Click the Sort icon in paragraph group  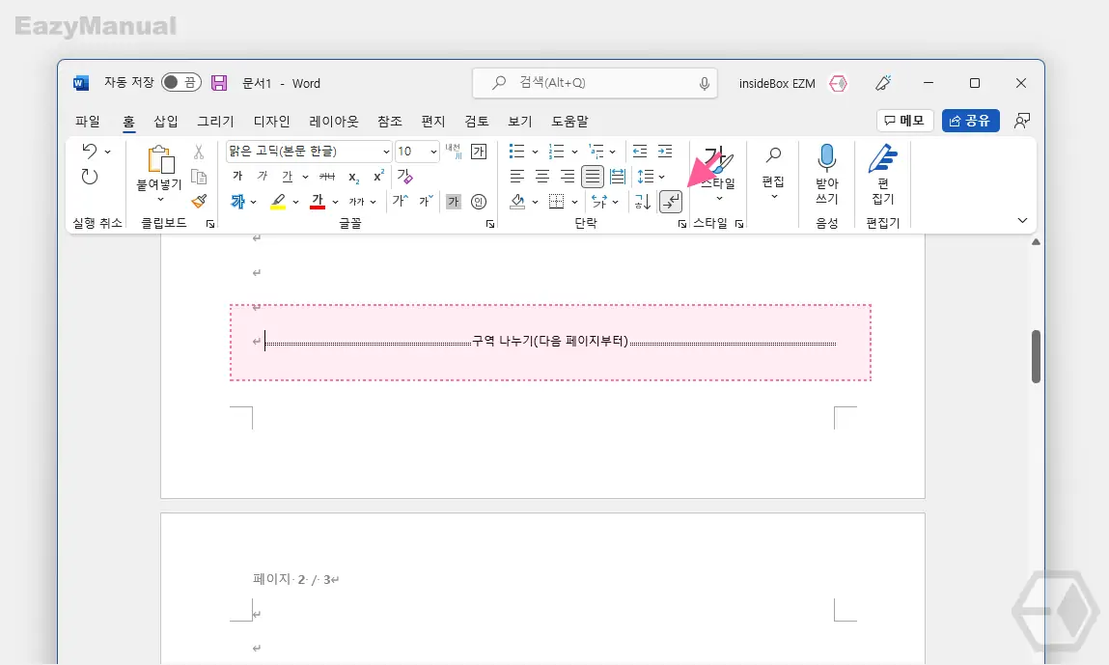[642, 202]
